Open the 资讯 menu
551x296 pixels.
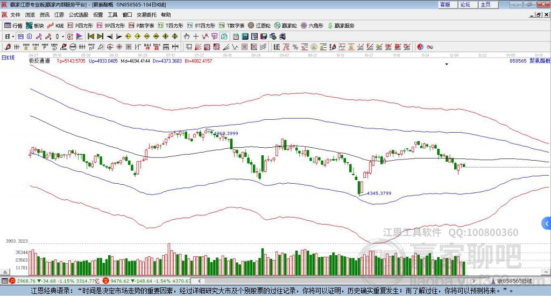point(44,15)
